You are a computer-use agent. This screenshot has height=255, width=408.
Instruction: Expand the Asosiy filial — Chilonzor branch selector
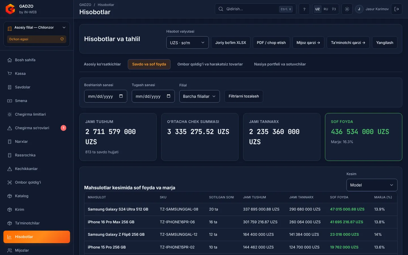37,27
